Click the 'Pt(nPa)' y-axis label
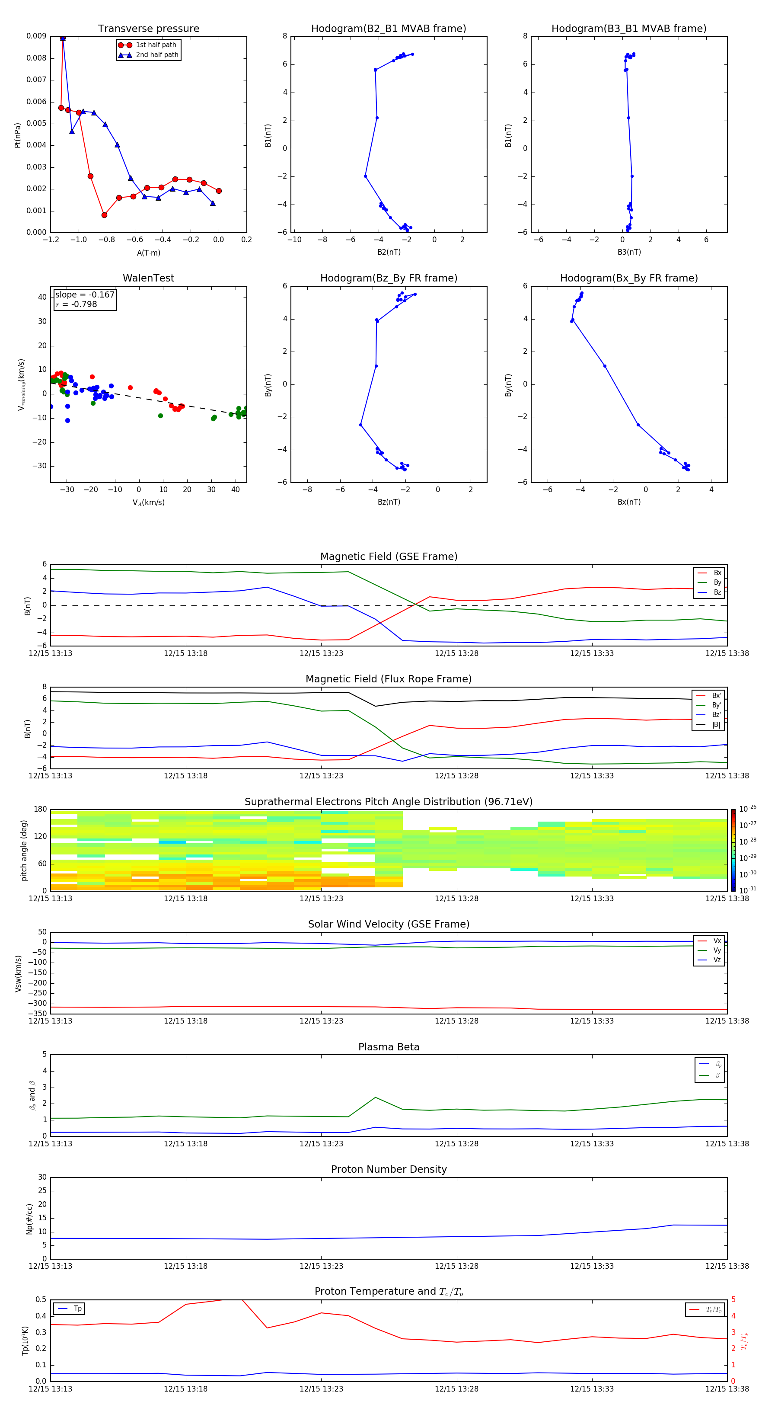This screenshot has width=778, height=1427. pyautogui.click(x=18, y=134)
